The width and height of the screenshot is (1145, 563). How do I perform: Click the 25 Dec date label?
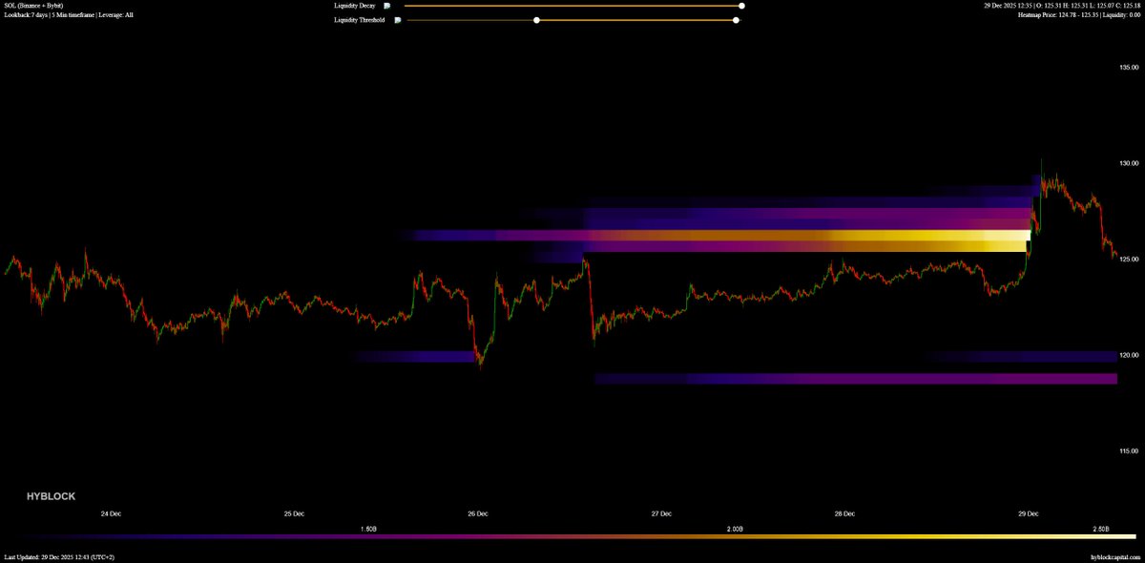294,513
